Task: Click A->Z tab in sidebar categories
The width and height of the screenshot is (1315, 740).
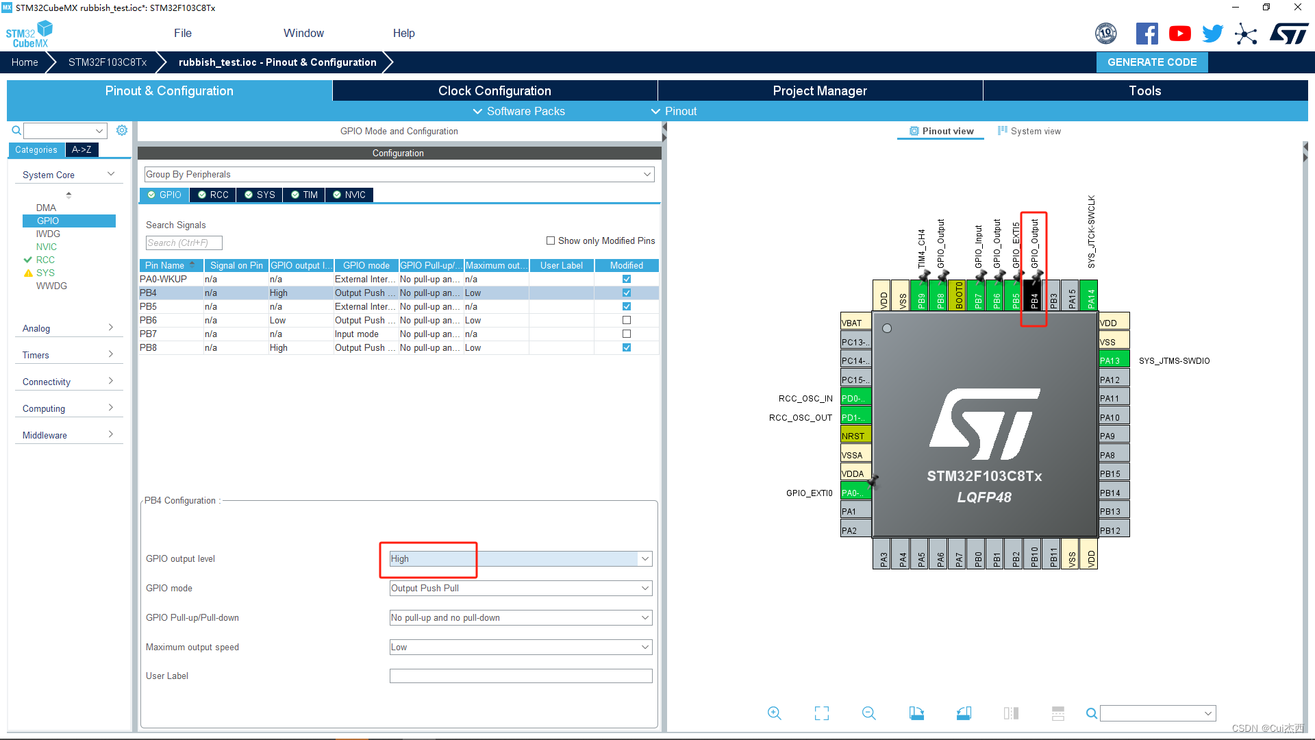Action: [x=79, y=149]
